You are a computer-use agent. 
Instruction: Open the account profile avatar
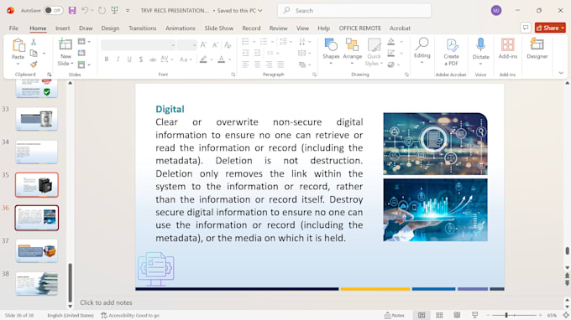point(496,11)
